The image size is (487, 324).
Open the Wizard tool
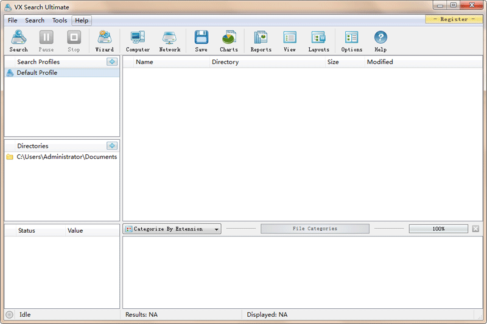click(x=104, y=41)
